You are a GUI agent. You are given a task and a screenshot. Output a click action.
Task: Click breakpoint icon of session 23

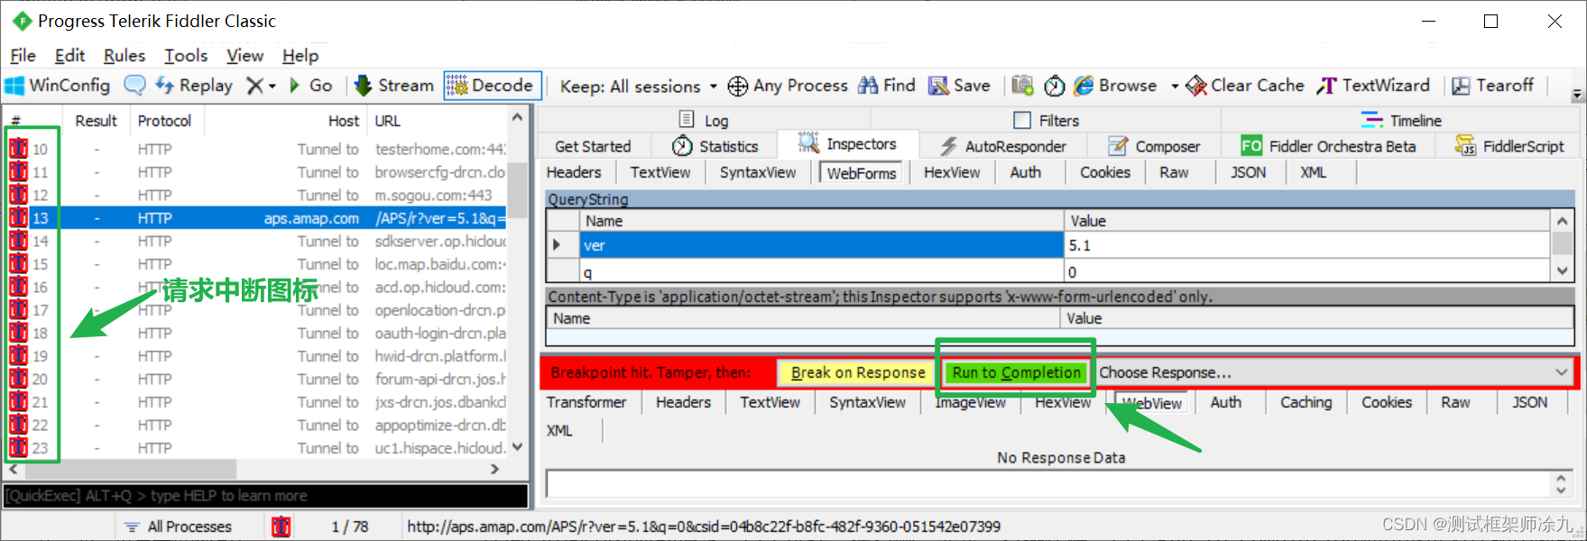(x=18, y=447)
